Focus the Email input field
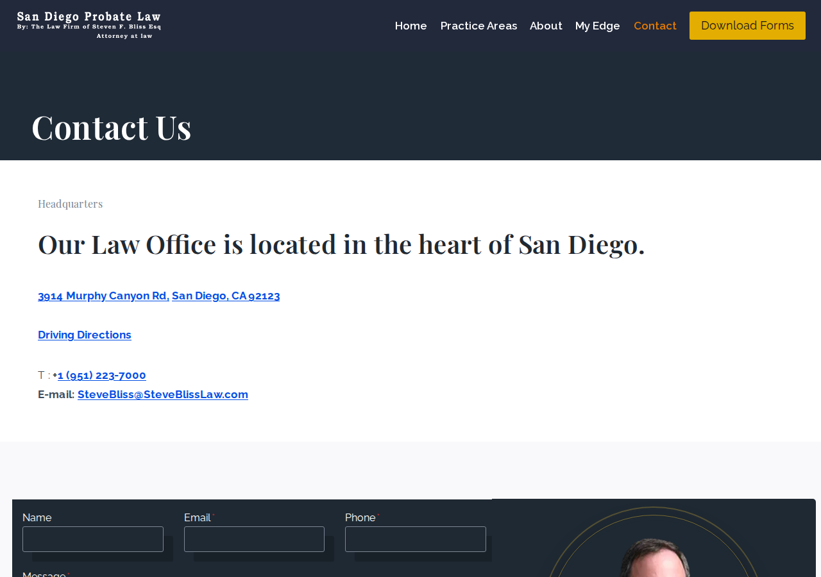 point(254,539)
